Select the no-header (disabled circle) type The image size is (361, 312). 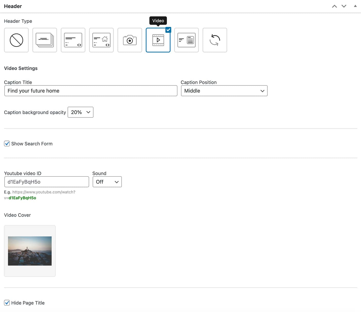point(16,40)
